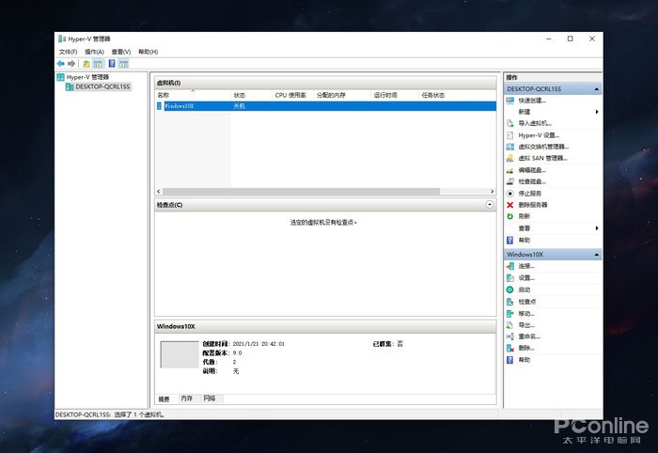Sort by the 分配的内存 column header
This screenshot has height=453, width=658.
[x=342, y=95]
